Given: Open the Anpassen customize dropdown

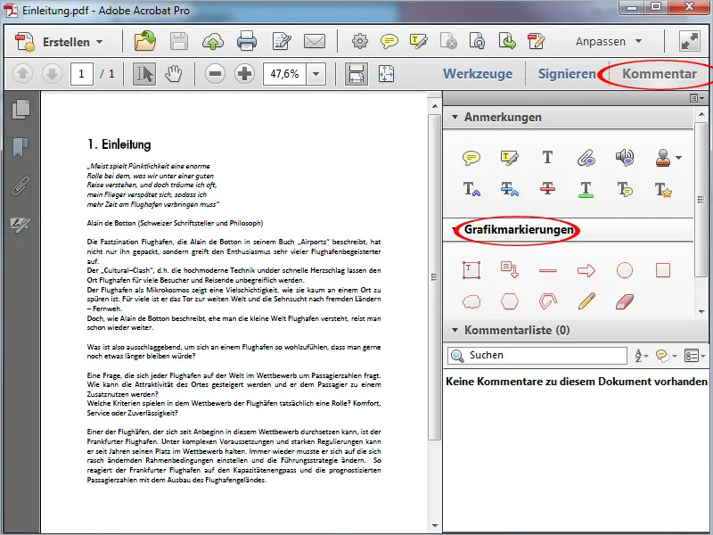Looking at the screenshot, I should 609,41.
